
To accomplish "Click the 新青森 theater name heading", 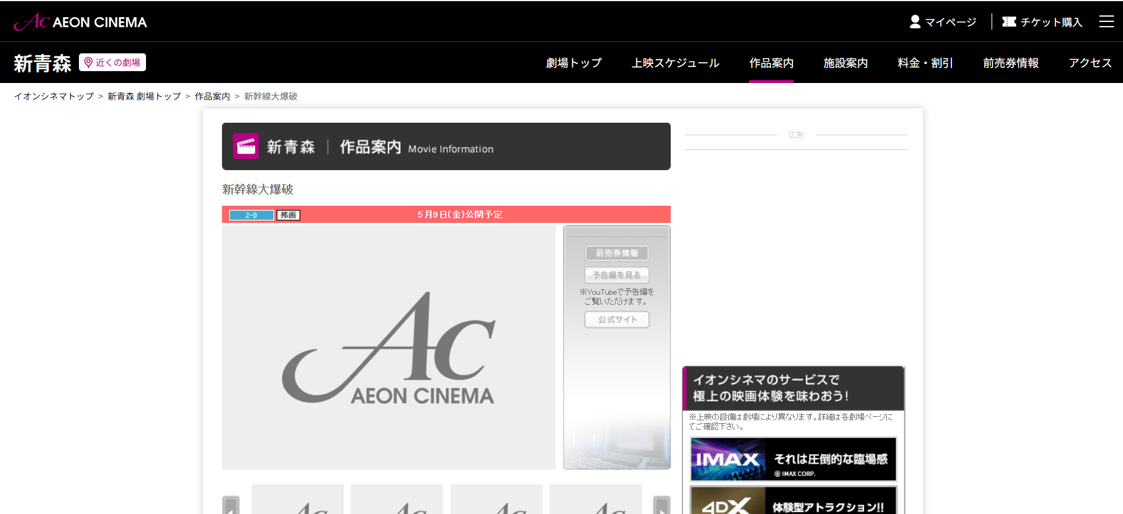I will (x=42, y=63).
